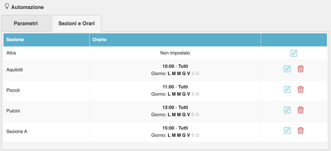The height and width of the screenshot is (151, 331).
Task: Select the Sezione A name
Action: click(x=17, y=131)
